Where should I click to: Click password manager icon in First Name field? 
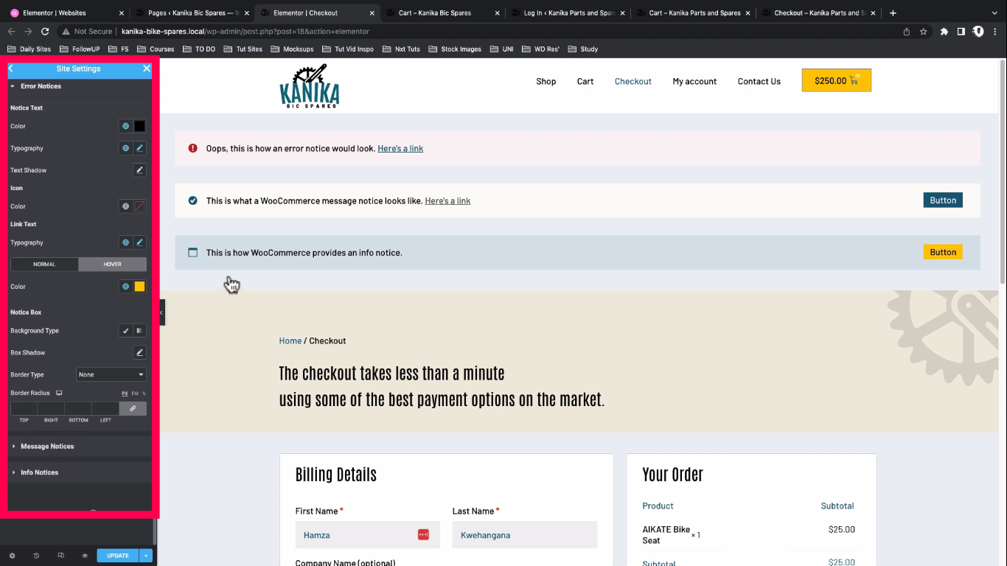pyautogui.click(x=423, y=534)
